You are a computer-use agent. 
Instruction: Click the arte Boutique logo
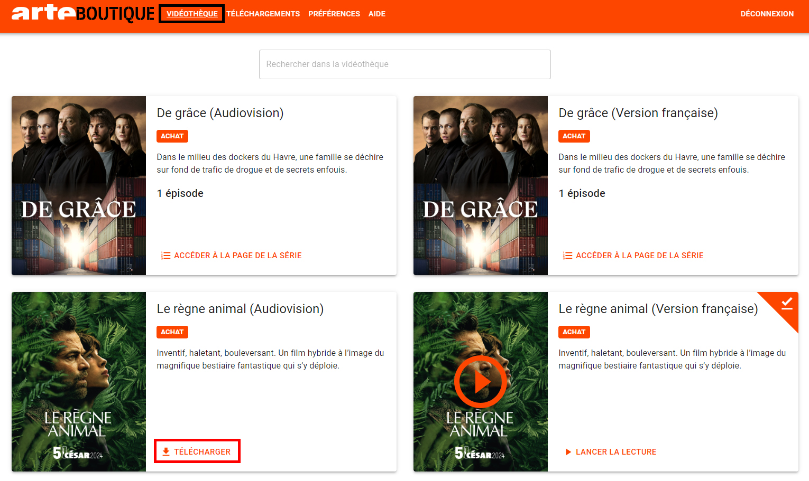(x=83, y=13)
